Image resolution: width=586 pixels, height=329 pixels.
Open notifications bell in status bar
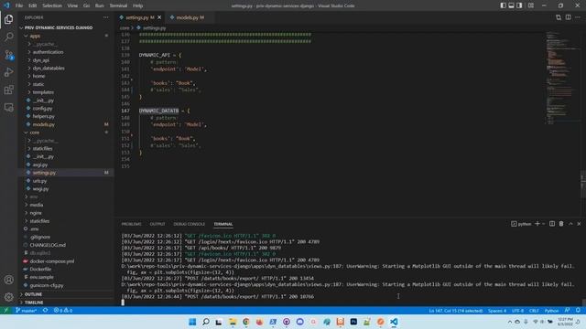point(578,311)
